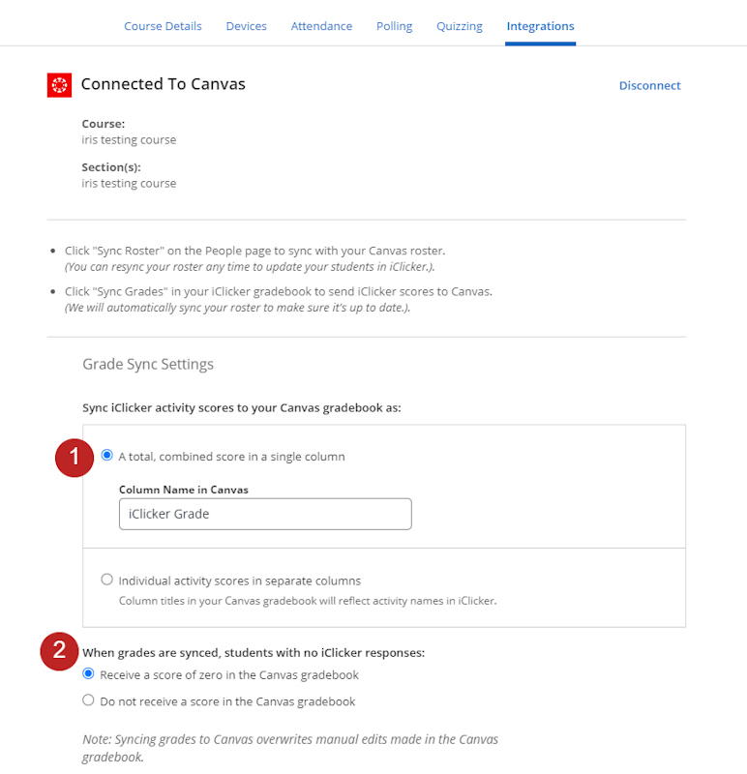This screenshot has height=774, width=747.
Task: Click the Grade Sync Settings heading
Action: pyautogui.click(x=148, y=365)
